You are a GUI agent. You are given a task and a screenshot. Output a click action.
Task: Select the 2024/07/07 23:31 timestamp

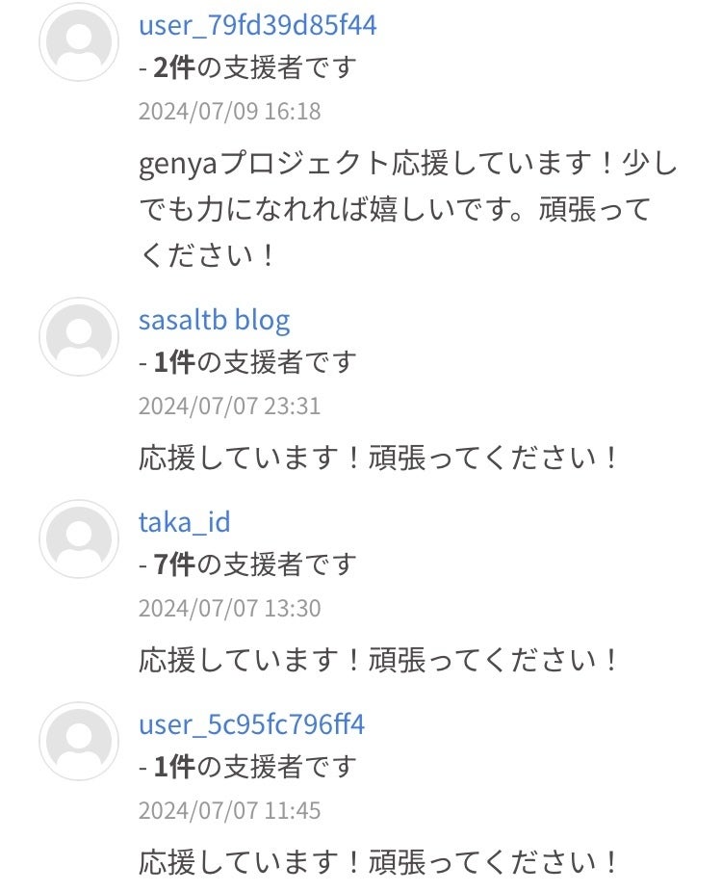(229, 406)
